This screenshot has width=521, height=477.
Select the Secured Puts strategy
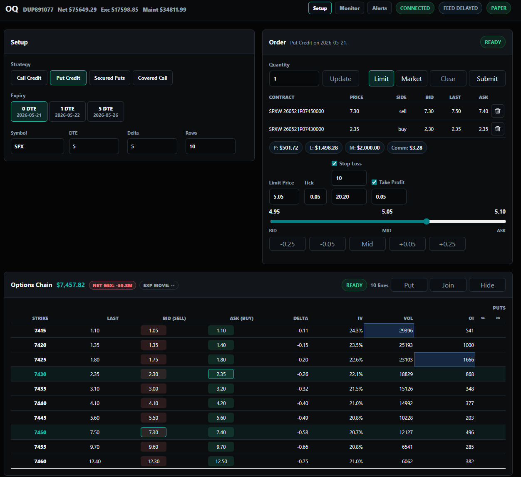pyautogui.click(x=109, y=78)
